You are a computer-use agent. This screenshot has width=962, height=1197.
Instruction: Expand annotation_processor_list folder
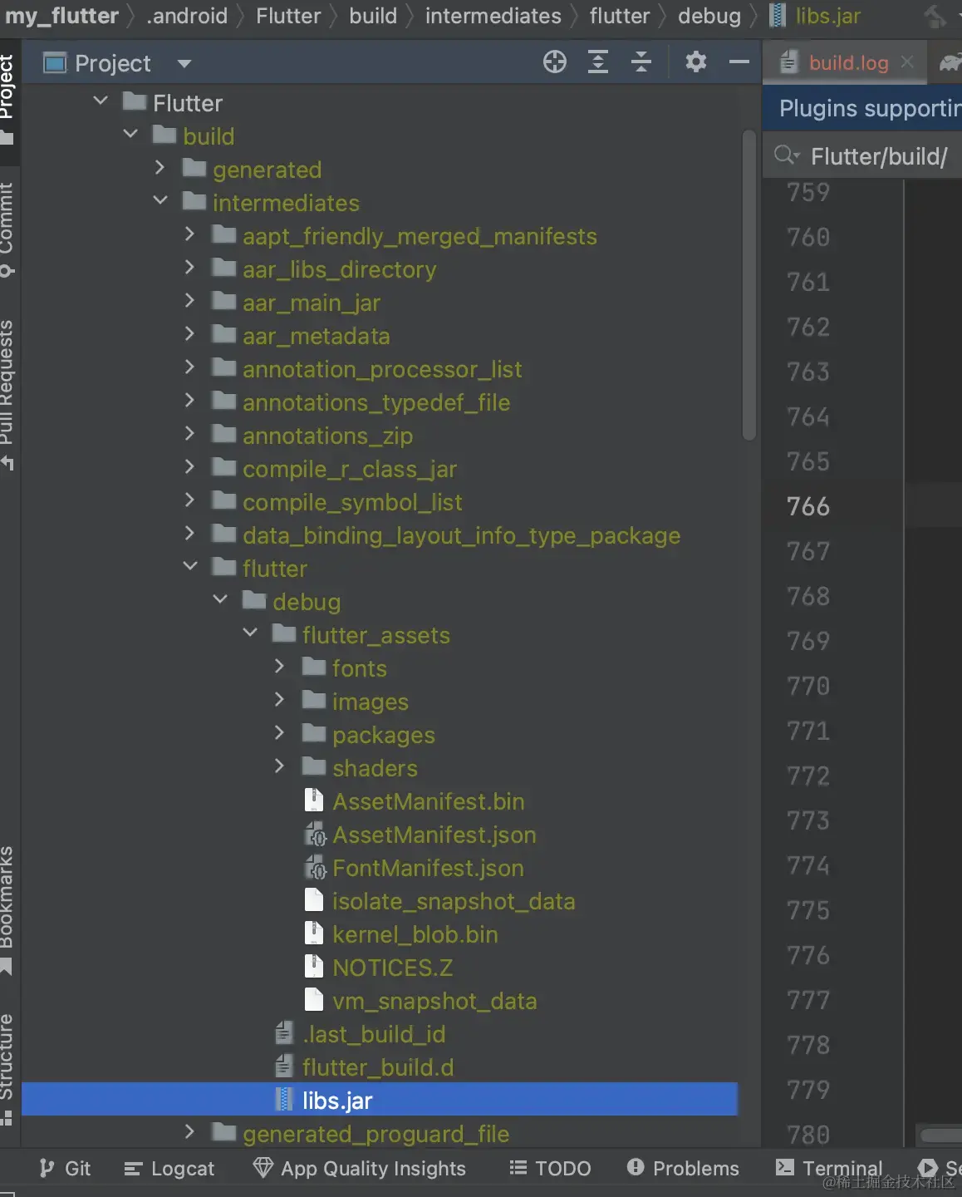190,367
